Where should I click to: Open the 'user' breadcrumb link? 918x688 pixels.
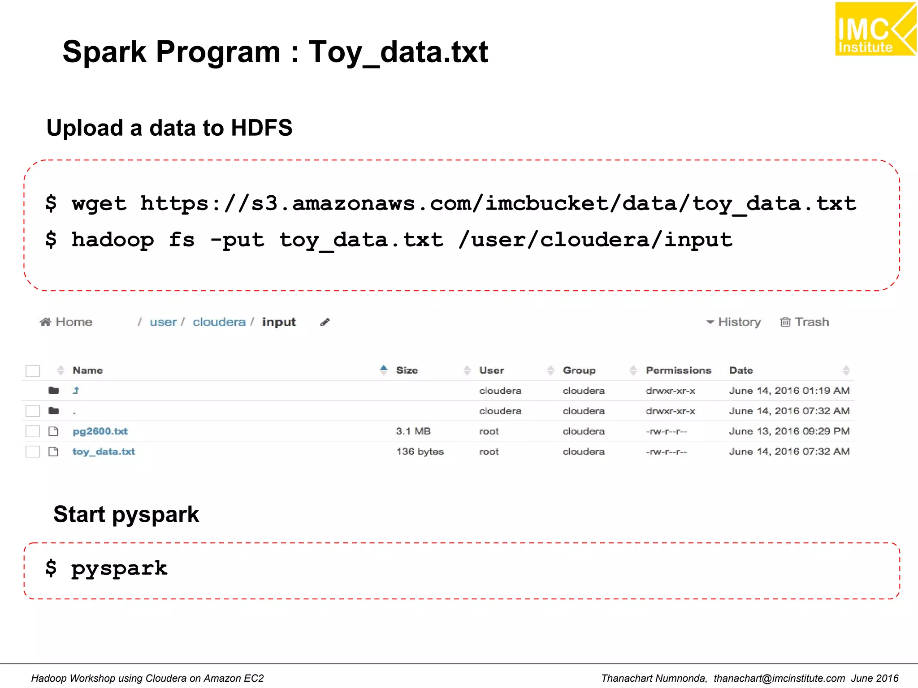[163, 322]
